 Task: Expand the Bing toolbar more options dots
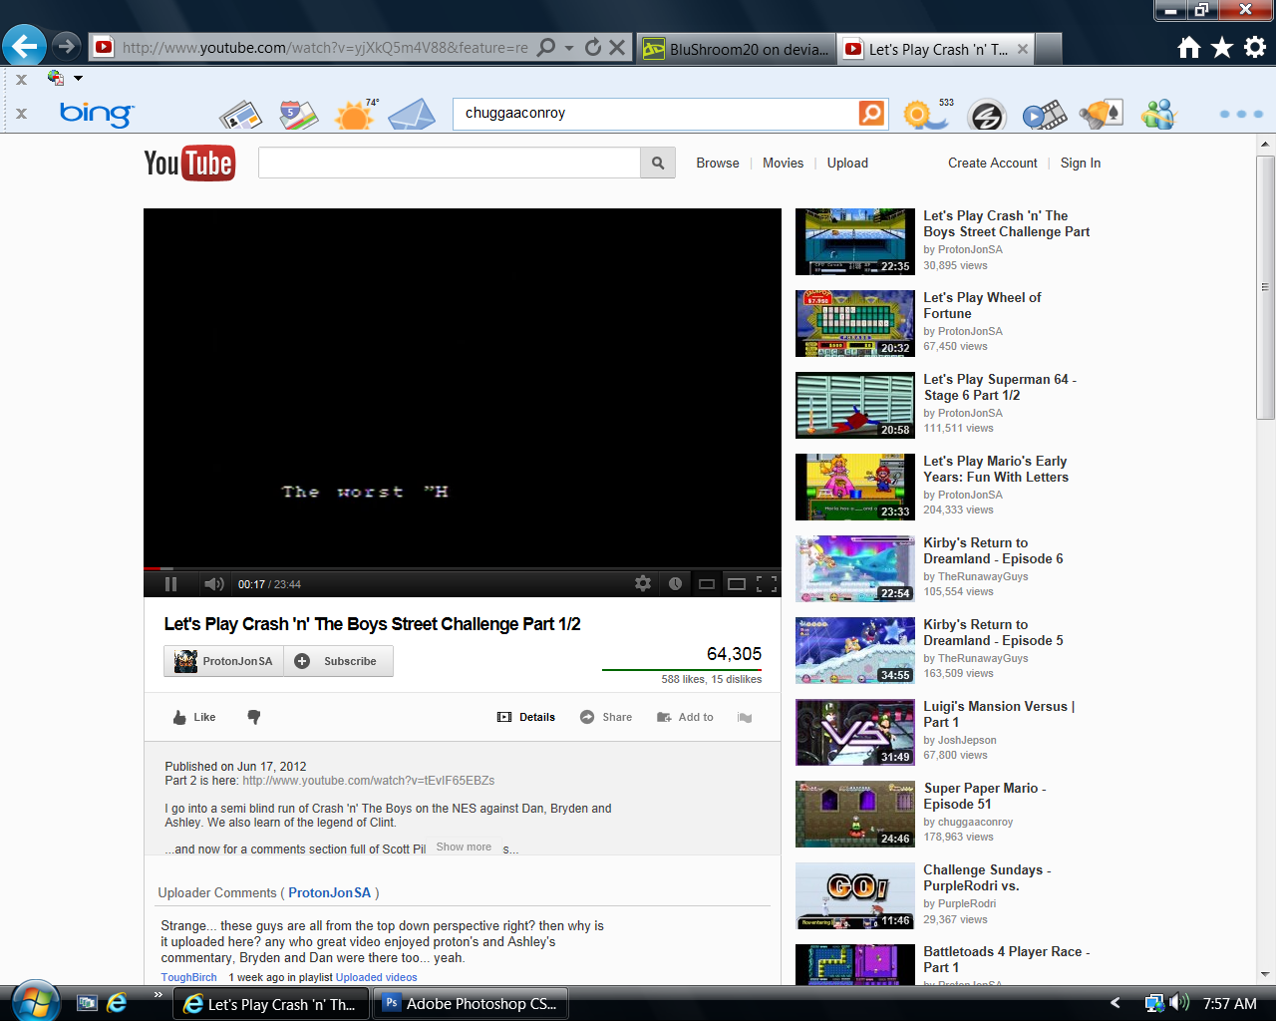(x=1241, y=114)
